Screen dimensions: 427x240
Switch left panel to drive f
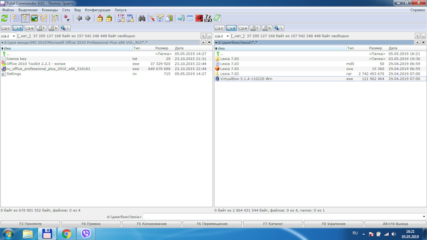41,28
